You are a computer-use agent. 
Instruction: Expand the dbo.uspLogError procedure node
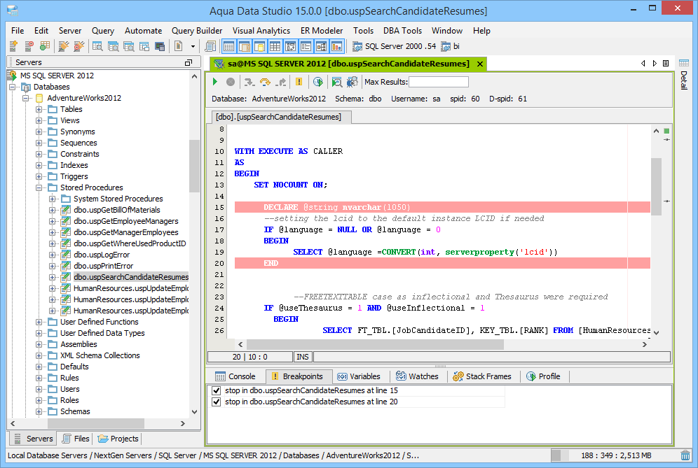tap(53, 255)
